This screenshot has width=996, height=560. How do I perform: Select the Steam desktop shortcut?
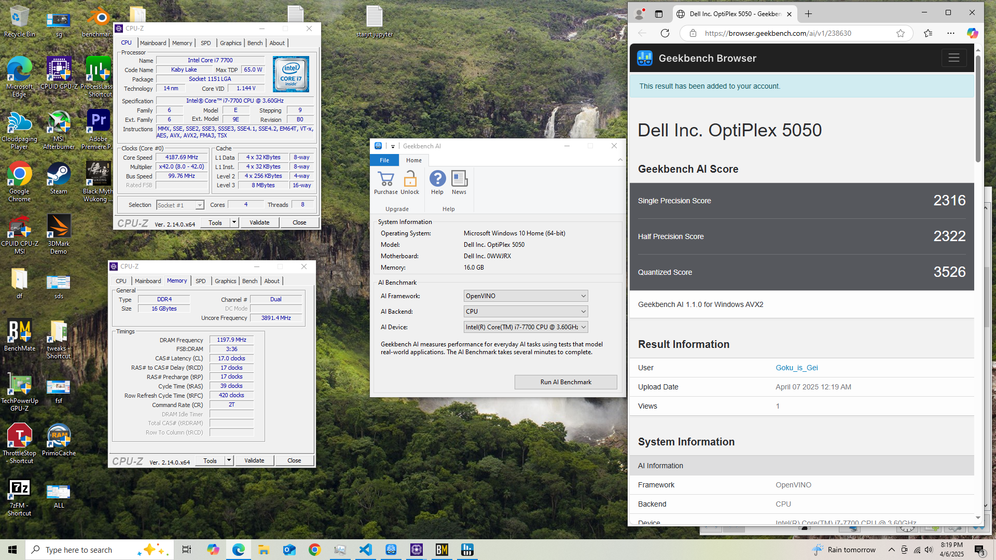(59, 178)
